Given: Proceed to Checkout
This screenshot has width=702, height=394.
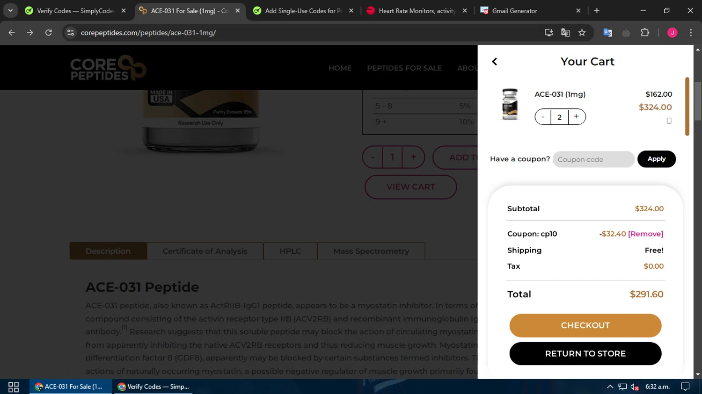Looking at the screenshot, I should (585, 325).
